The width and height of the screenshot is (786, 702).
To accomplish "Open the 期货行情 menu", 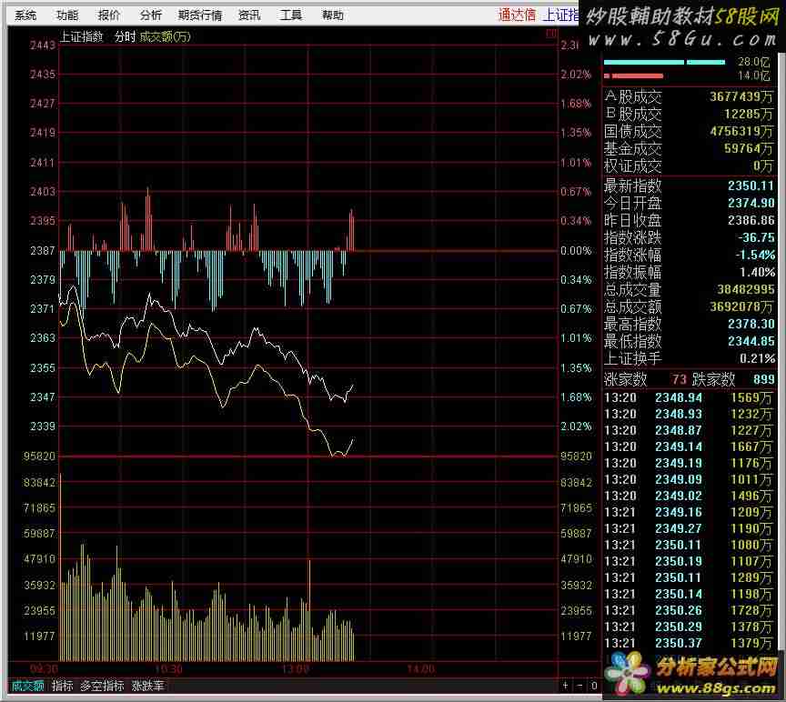I will [200, 15].
